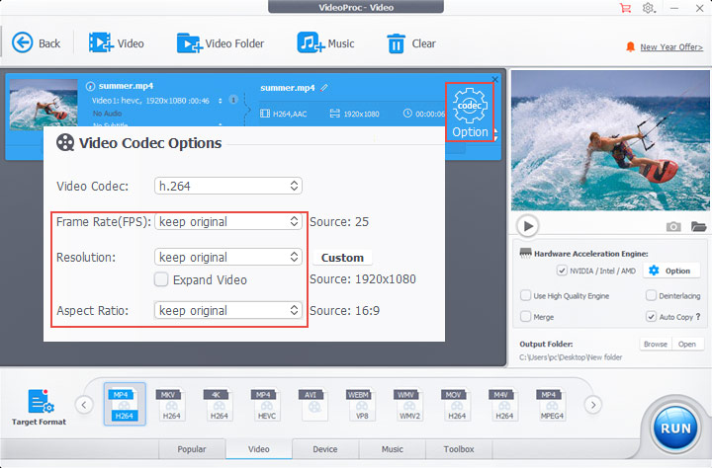712x468 pixels.
Task: Open the Video Codec dropdown
Action: pyautogui.click(x=228, y=186)
